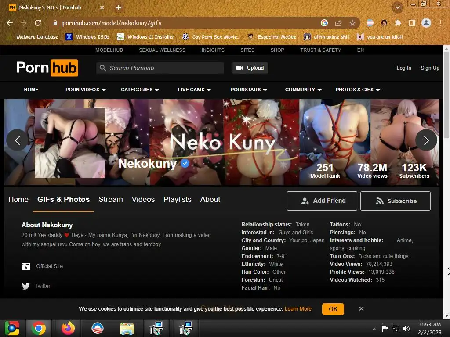Open File Explorer folder in taskbar
The width and height of the screenshot is (450, 337).
[127, 328]
